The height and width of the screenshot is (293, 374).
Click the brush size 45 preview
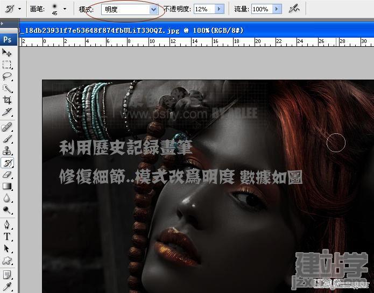click(x=55, y=10)
